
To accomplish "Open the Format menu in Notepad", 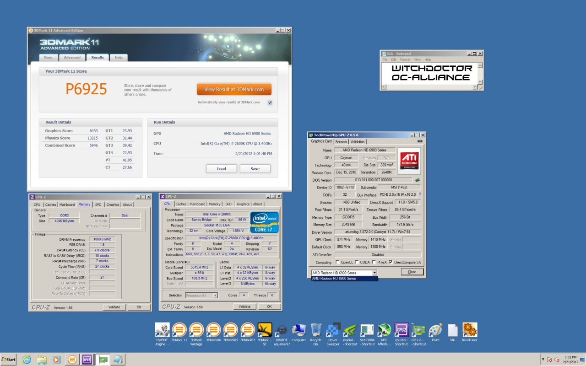I will (405, 59).
